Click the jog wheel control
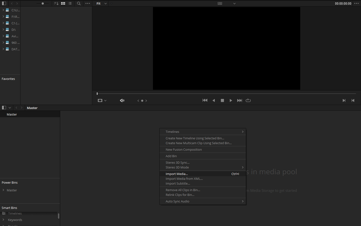The image size is (361, 226). point(142,101)
